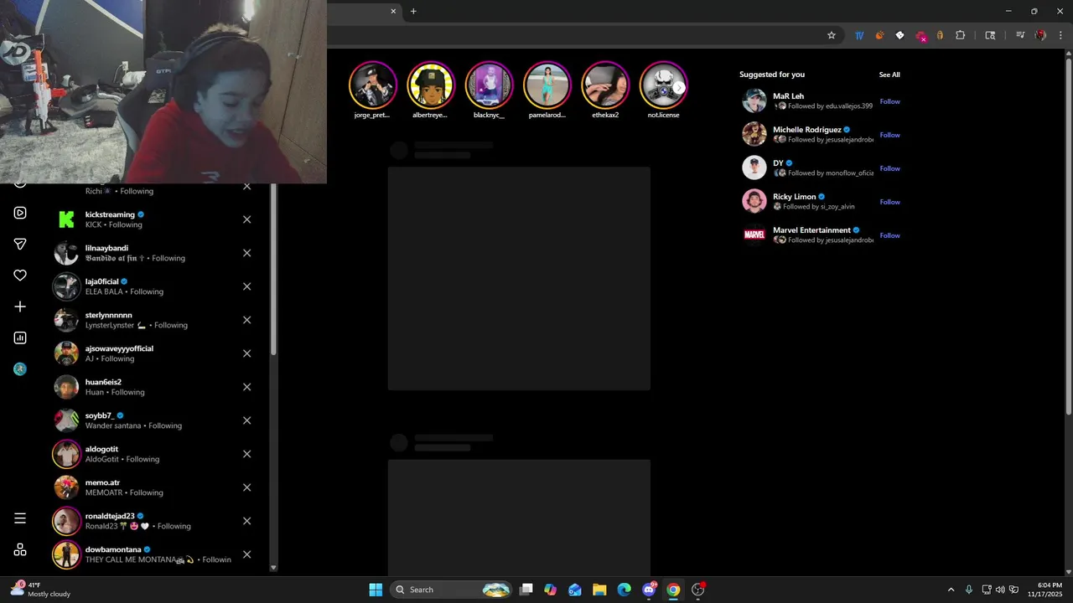Open Chrome media controls icon
The height and width of the screenshot is (603, 1073).
pyautogui.click(x=1020, y=35)
